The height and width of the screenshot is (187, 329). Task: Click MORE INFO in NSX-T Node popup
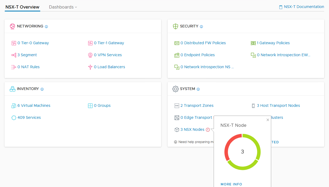pyautogui.click(x=231, y=184)
